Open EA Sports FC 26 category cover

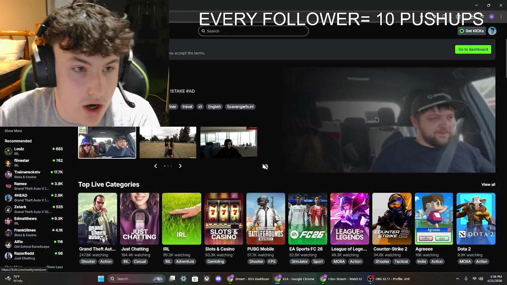pos(308,218)
